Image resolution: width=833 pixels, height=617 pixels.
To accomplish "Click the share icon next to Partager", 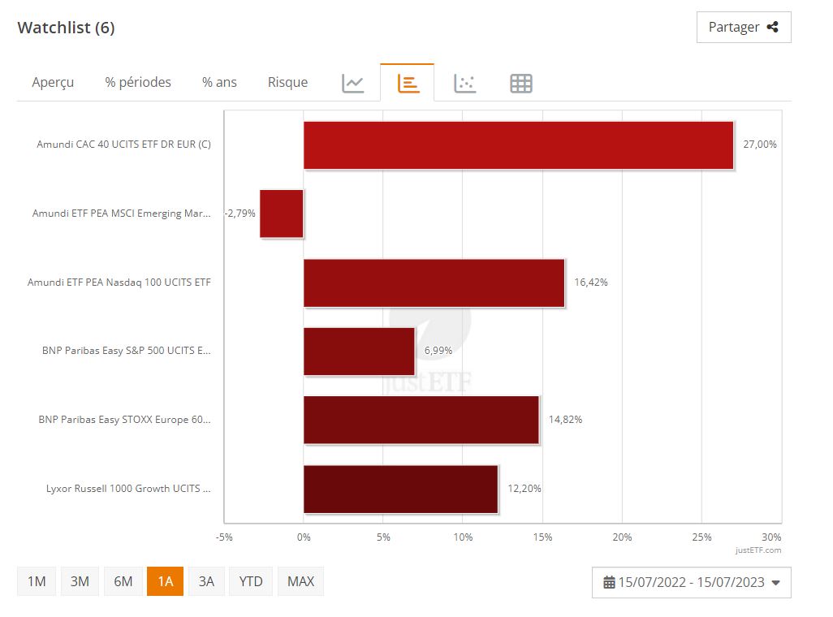I will pyautogui.click(x=772, y=27).
